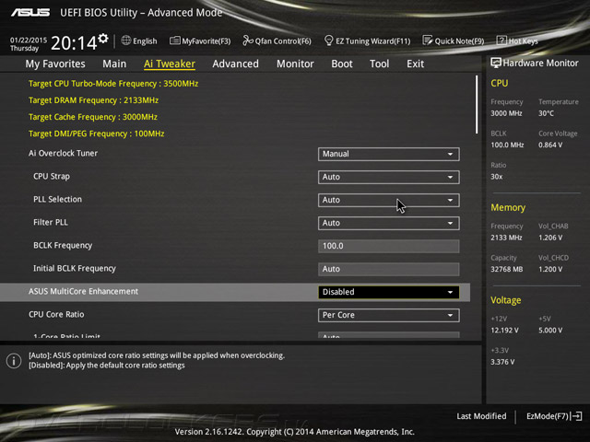Image resolution: width=590 pixels, height=442 pixels.
Task: Click the 12.192 V voltage value
Action: [504, 331]
